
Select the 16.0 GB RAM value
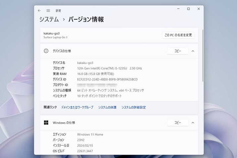95,74
